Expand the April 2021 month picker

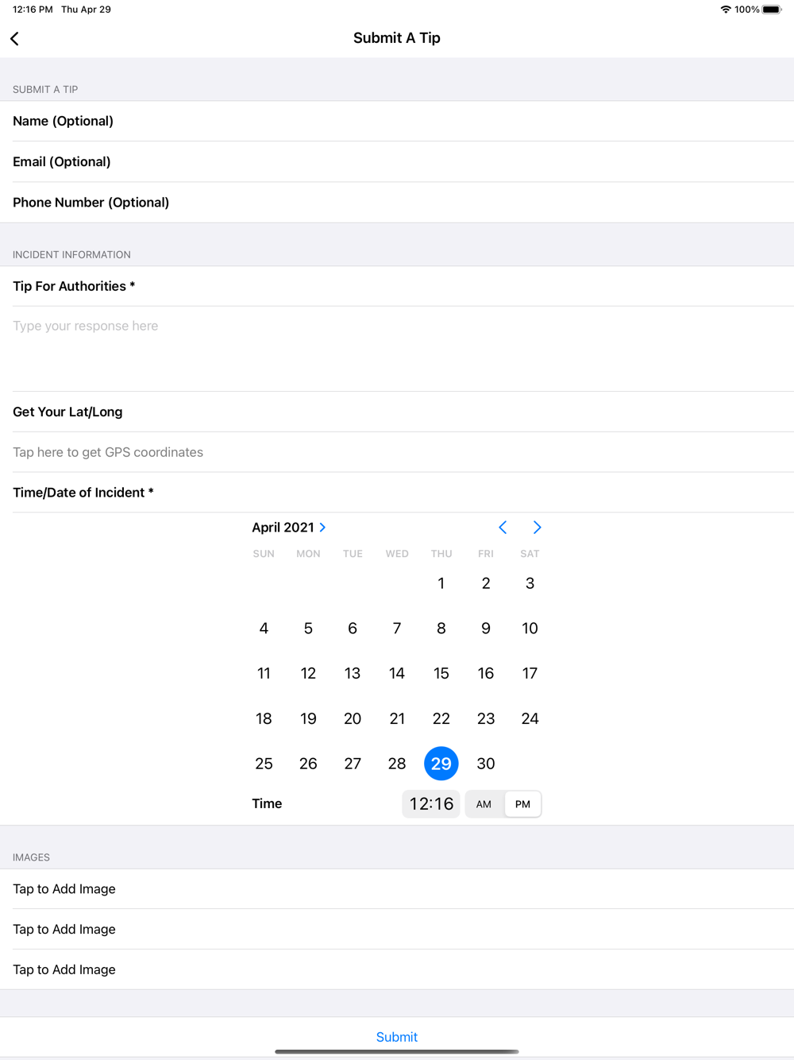click(289, 528)
